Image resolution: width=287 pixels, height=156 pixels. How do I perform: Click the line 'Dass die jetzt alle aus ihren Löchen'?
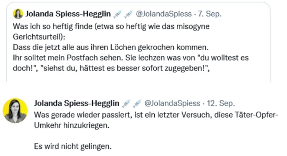pos(74,48)
